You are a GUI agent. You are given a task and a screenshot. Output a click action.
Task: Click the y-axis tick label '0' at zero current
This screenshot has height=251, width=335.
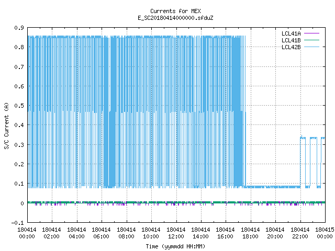tap(22, 203)
